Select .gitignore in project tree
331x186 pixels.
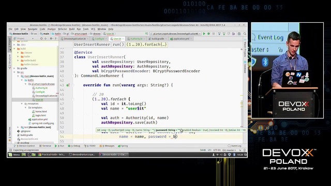[24, 131]
